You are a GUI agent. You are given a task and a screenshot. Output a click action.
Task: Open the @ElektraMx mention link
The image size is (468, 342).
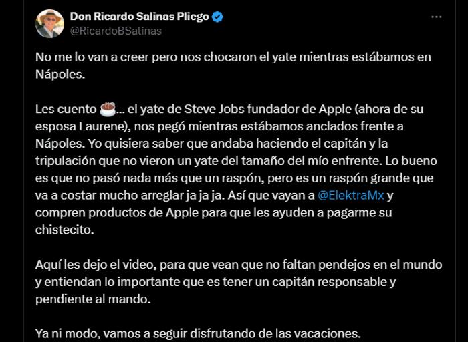coord(351,196)
